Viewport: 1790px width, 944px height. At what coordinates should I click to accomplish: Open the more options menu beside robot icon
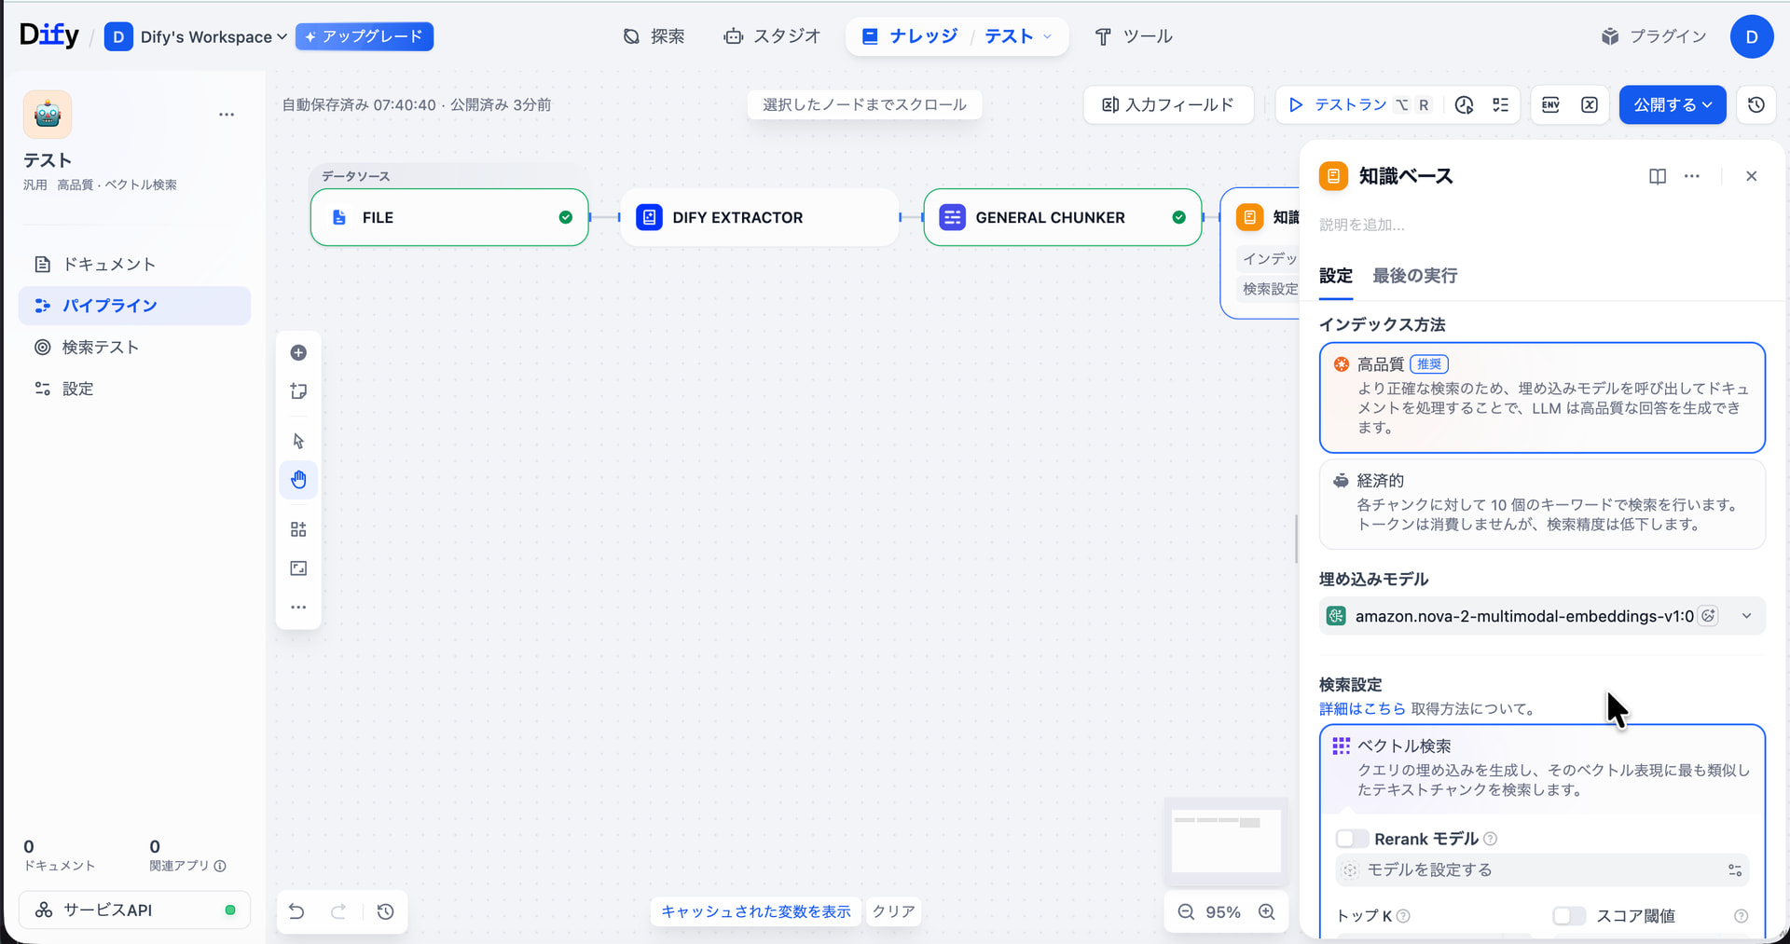(x=227, y=115)
